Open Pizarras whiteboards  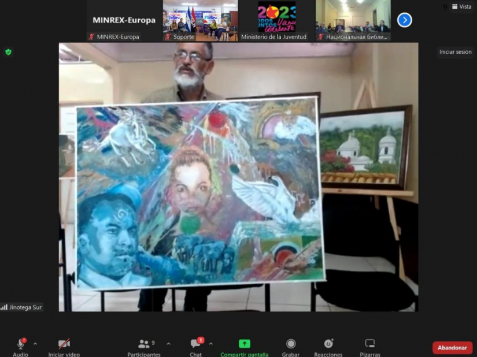(370, 347)
